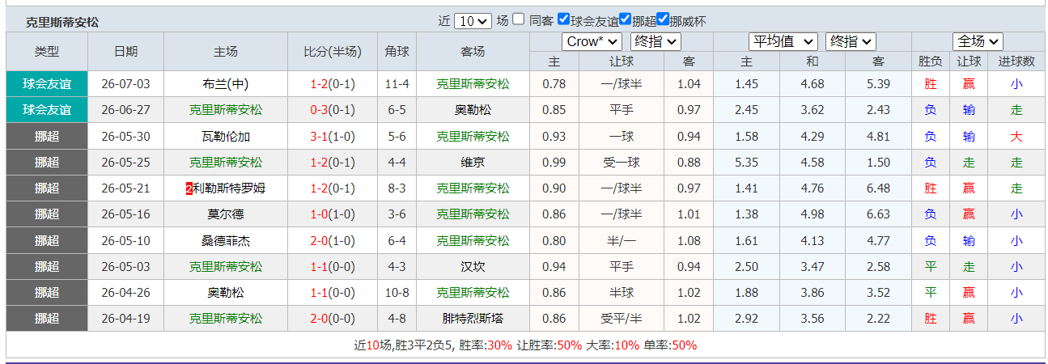Click away team 汉坎 link
The height and width of the screenshot is (364, 1048).
[473, 266]
